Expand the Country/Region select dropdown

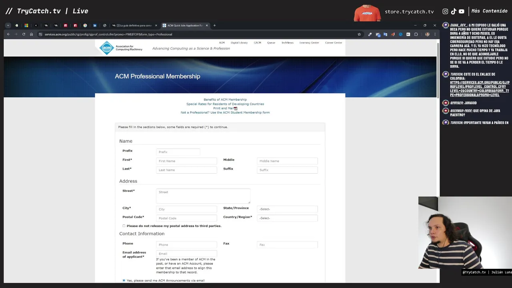tap(287, 218)
